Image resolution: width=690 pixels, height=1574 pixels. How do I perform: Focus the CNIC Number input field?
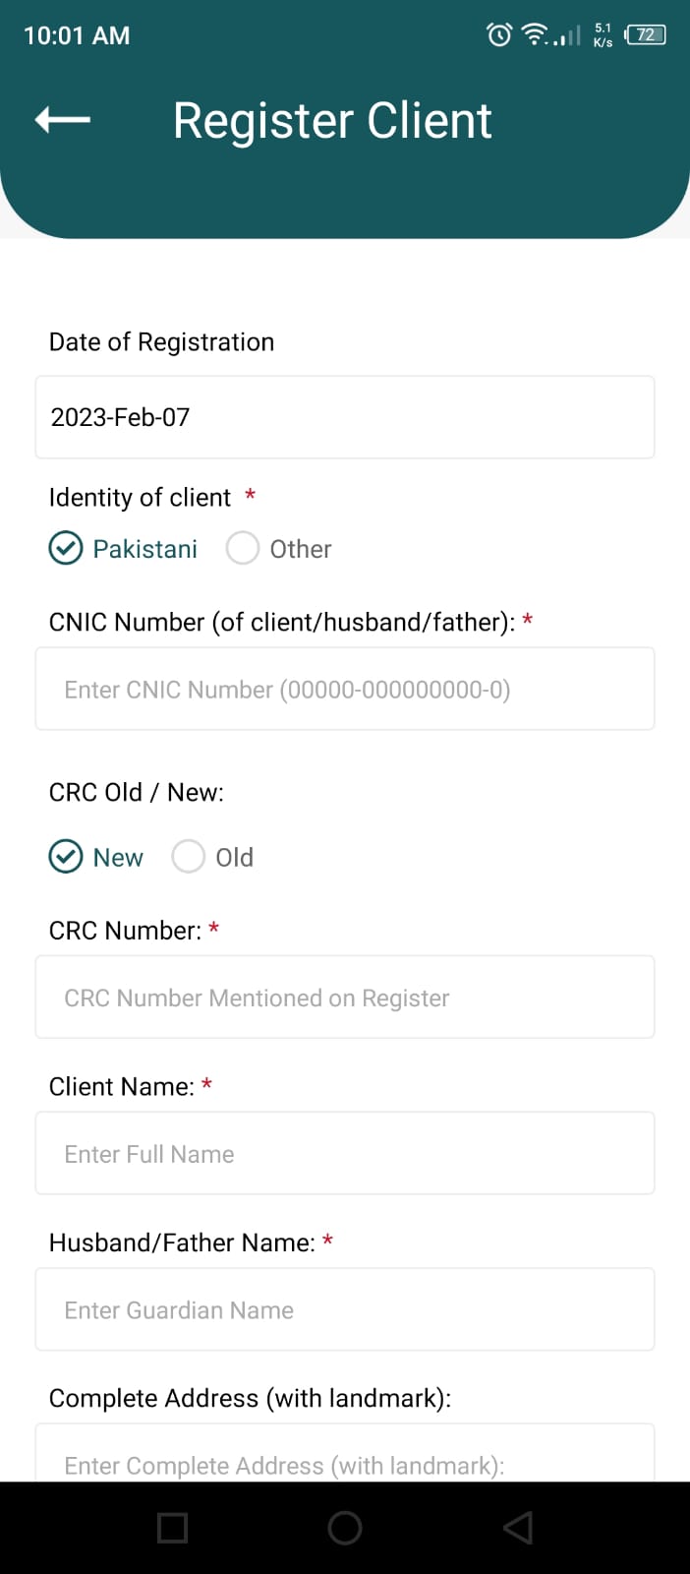tap(345, 689)
